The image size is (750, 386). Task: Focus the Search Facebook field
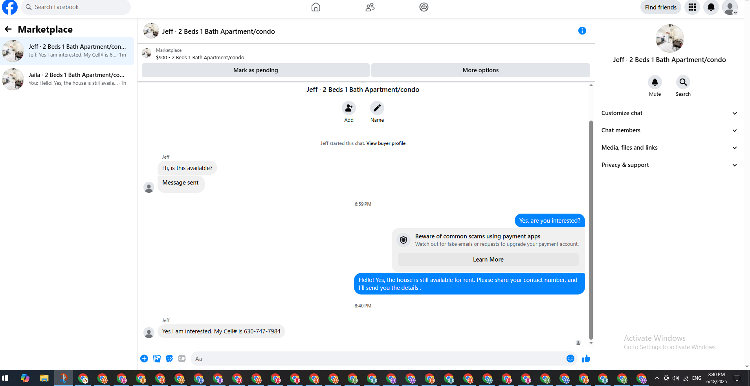click(76, 7)
